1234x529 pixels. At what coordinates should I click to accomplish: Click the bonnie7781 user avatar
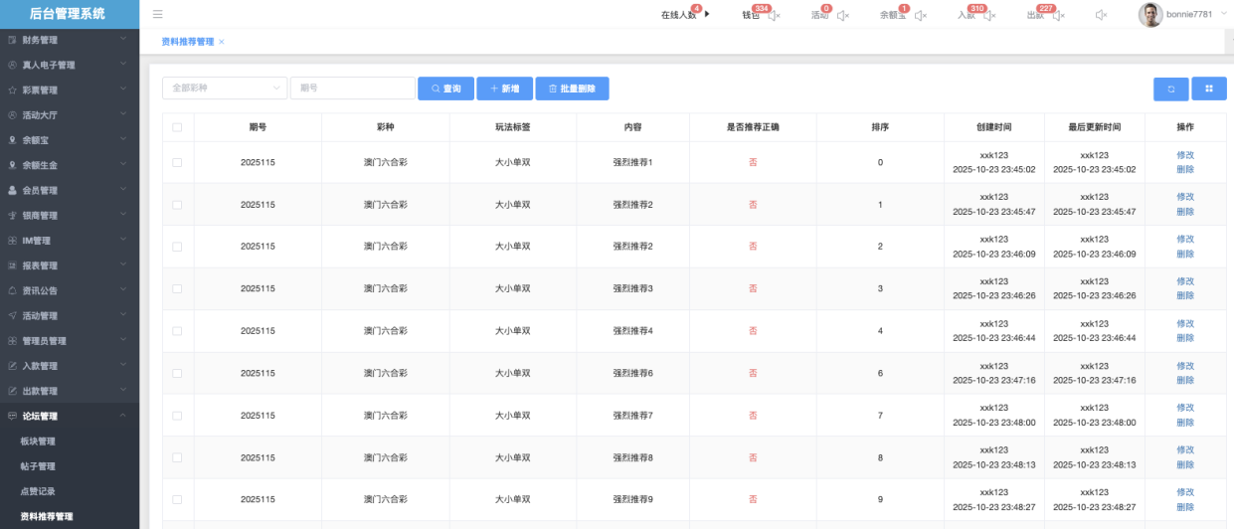click(1150, 15)
